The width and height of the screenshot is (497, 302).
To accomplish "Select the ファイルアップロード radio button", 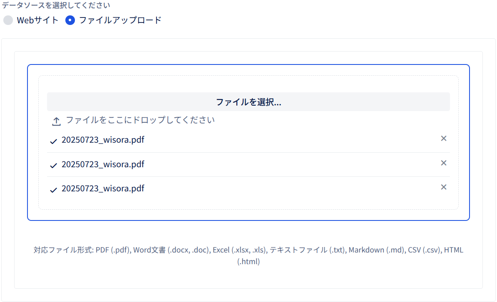I will pyautogui.click(x=70, y=20).
